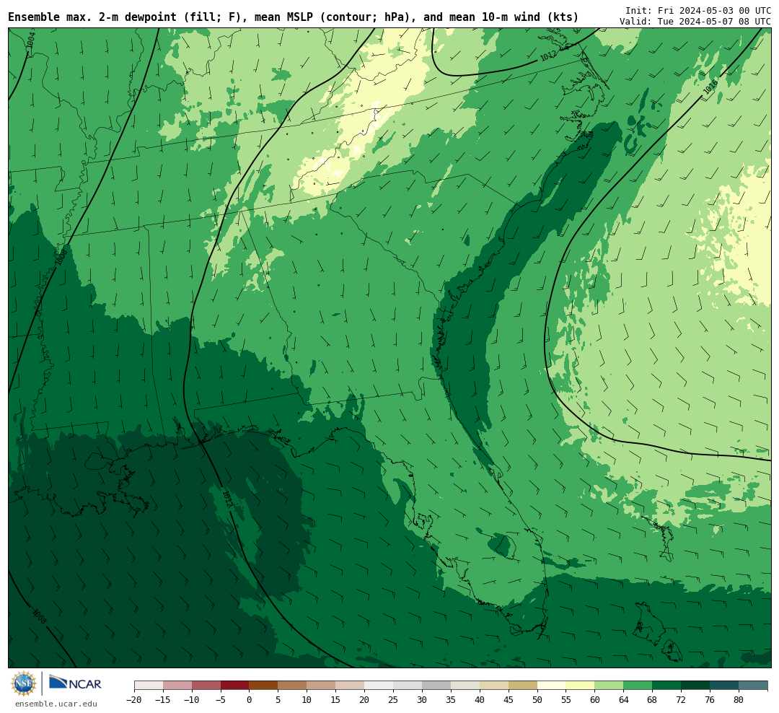Pick the 10 to 15 tan swatch
Image resolution: width=779 pixels, height=713 pixels.
click(x=322, y=686)
